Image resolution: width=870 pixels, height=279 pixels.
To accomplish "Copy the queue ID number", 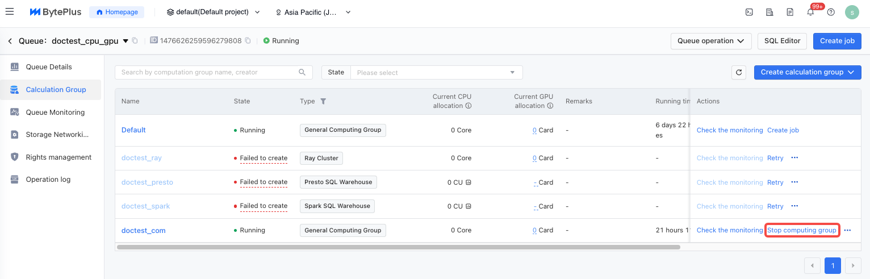I will [248, 41].
